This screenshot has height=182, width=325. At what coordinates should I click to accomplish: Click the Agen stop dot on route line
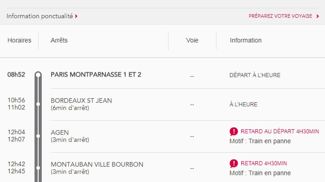38,136
